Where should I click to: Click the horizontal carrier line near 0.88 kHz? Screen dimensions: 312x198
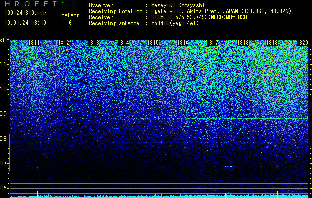pyautogui.click(x=159, y=119)
